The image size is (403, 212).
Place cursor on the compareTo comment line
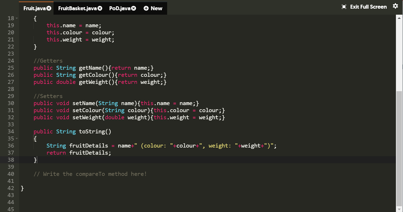(90, 174)
